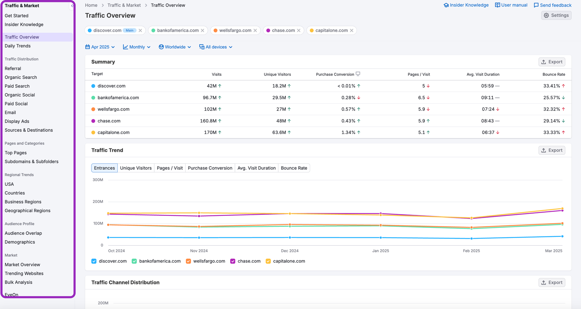
Task: Open Organic Search in the sidebar
Action: click(x=21, y=77)
